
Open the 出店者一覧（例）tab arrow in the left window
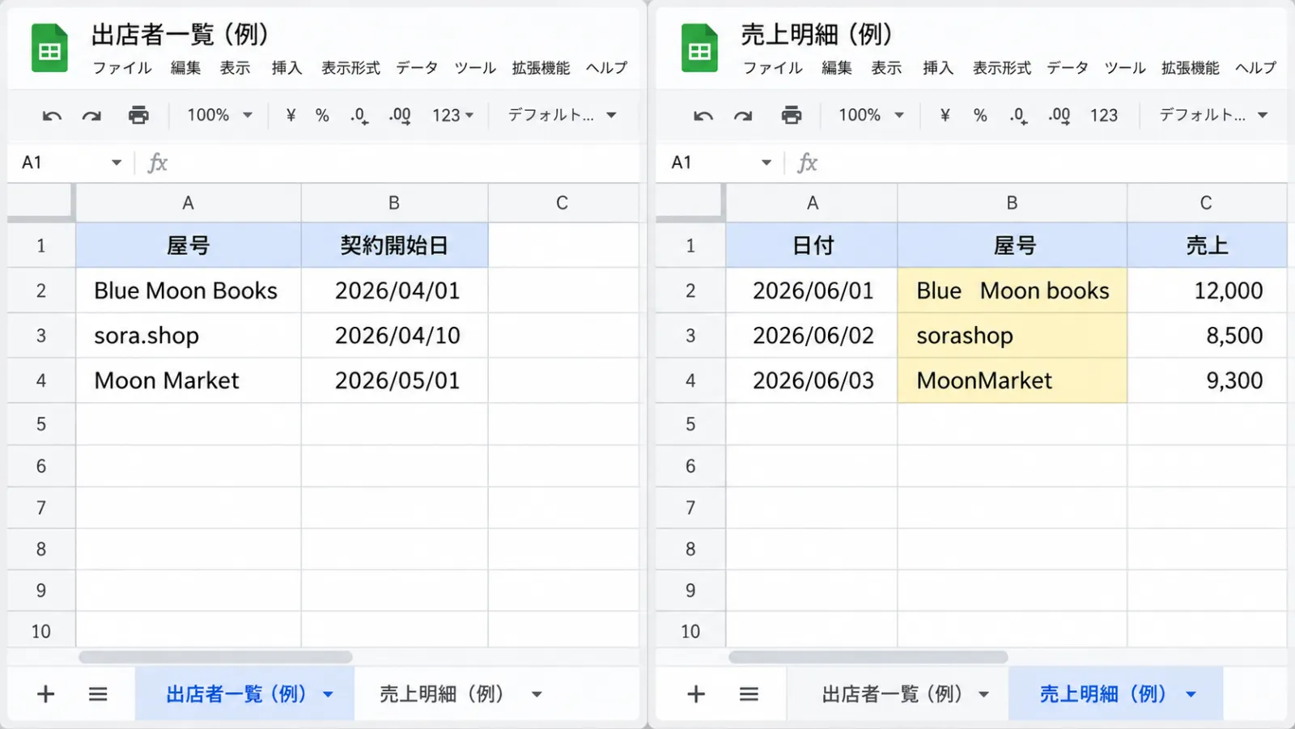[328, 694]
